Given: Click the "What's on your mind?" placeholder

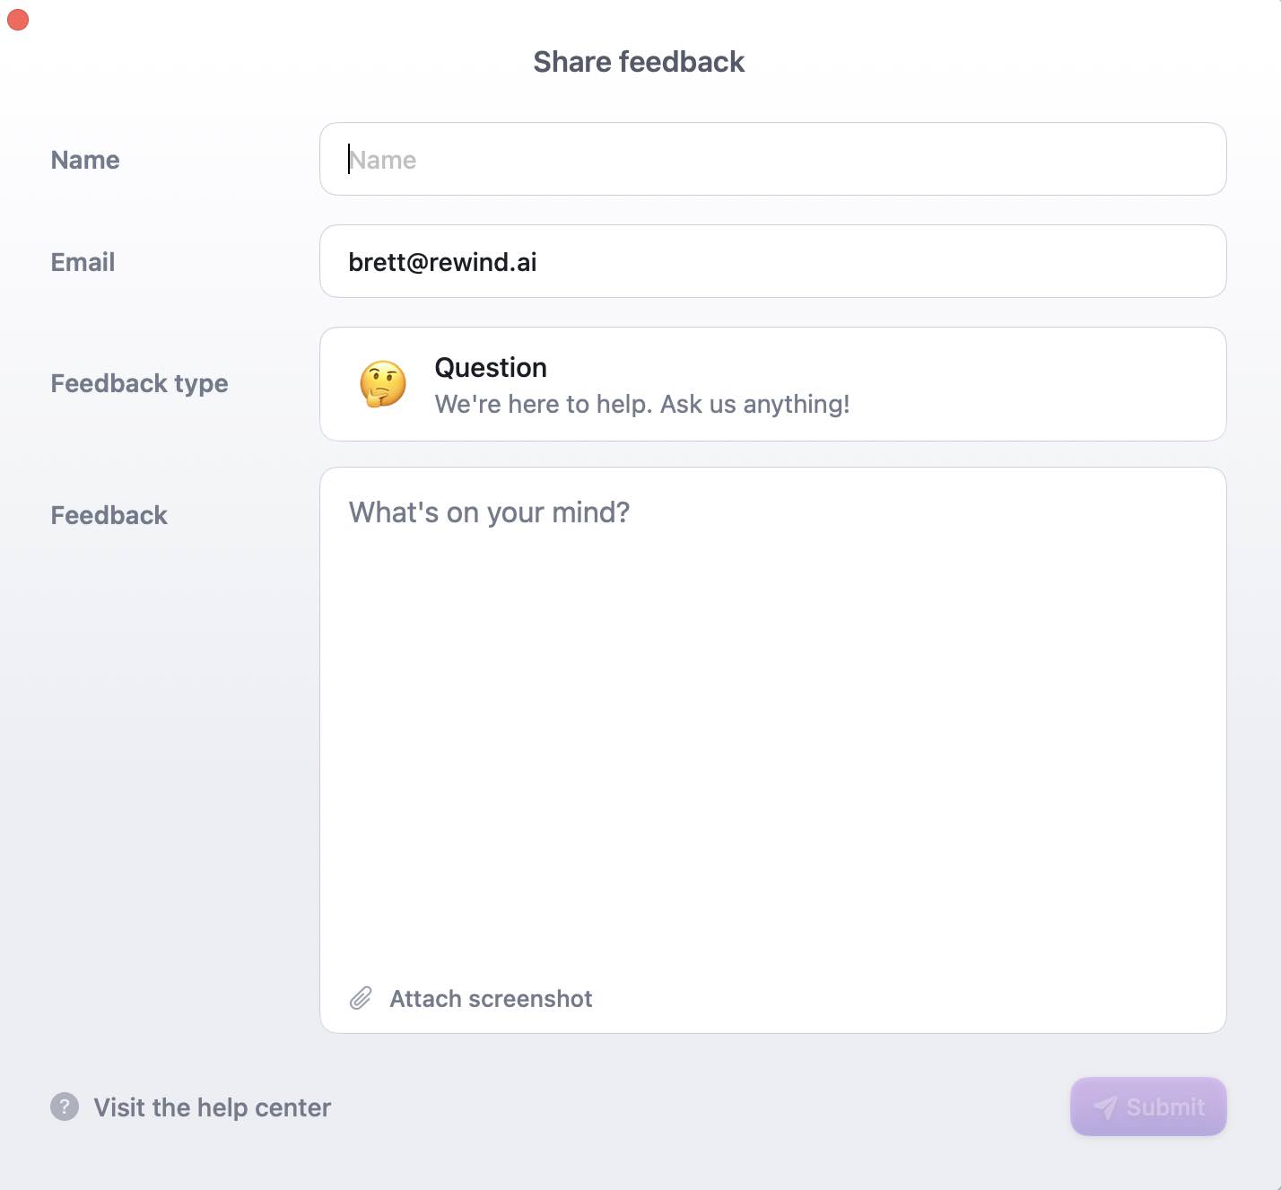Looking at the screenshot, I should (489, 512).
